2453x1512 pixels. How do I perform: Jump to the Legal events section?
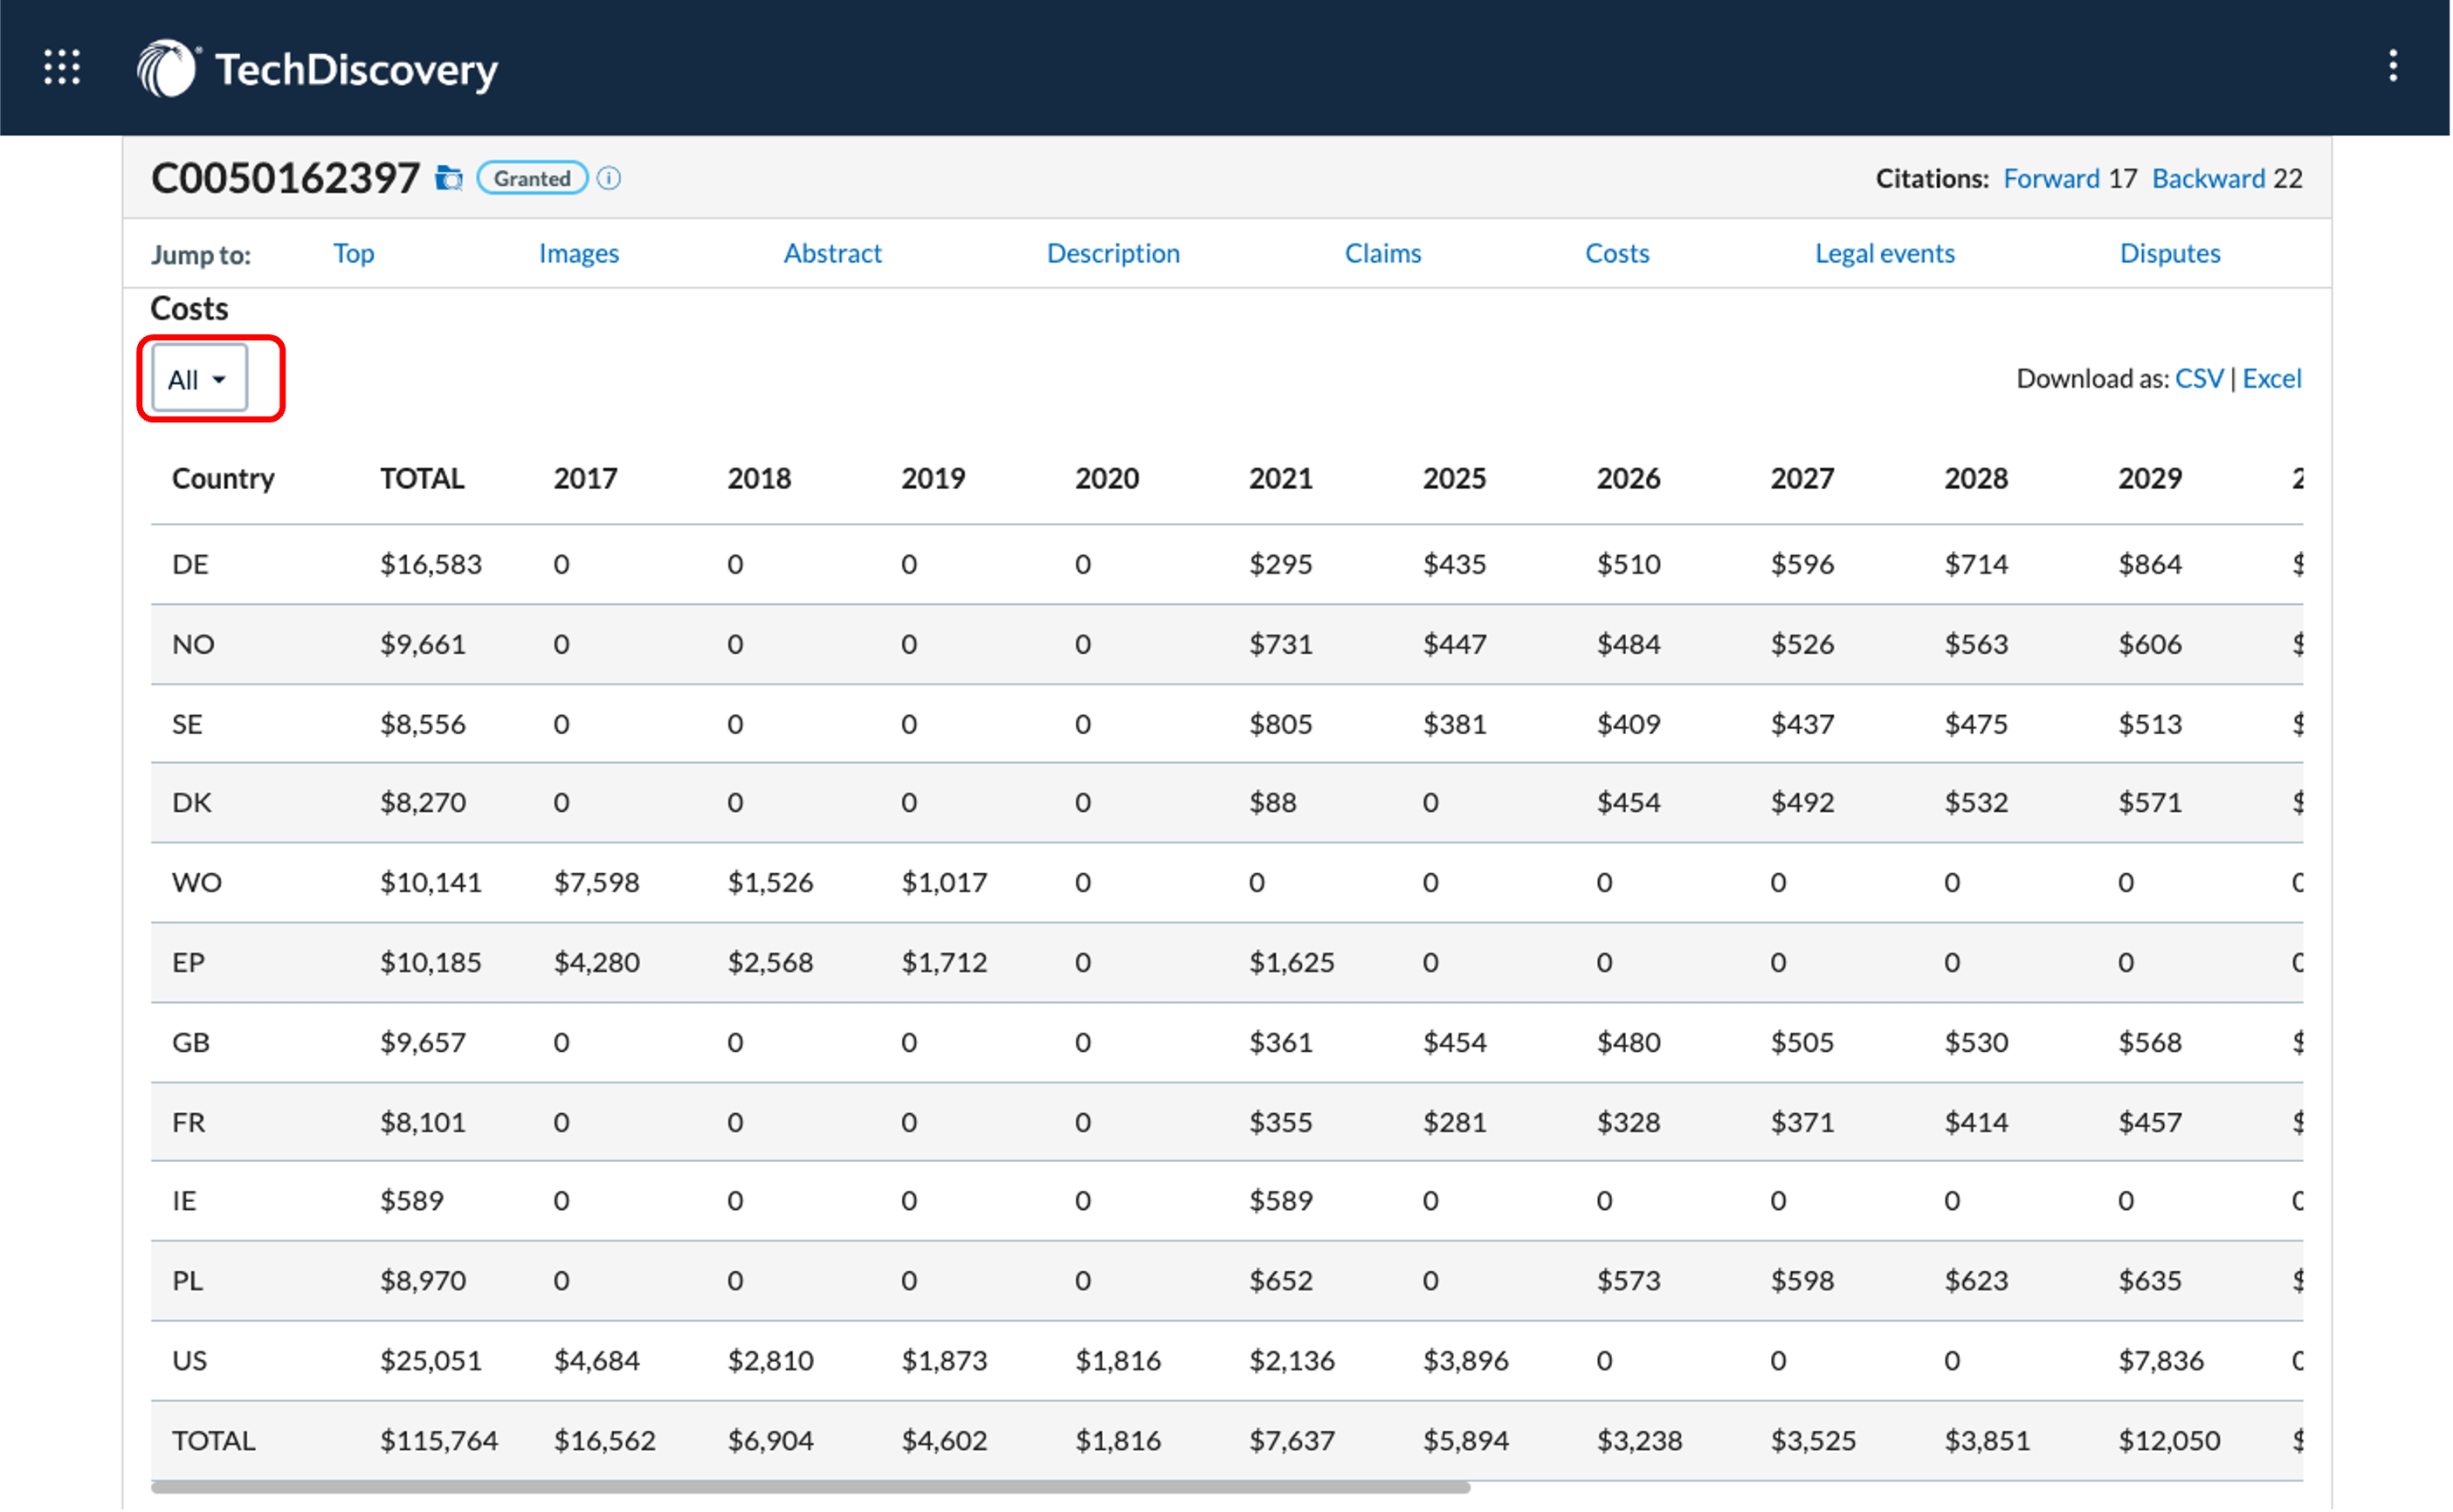pyautogui.click(x=1885, y=253)
